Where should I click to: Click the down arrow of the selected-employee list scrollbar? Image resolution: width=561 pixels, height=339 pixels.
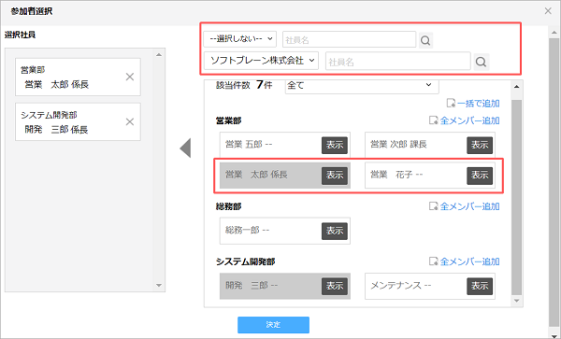pyautogui.click(x=159, y=286)
